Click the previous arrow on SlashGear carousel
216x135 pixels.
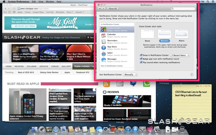(x=10, y=53)
